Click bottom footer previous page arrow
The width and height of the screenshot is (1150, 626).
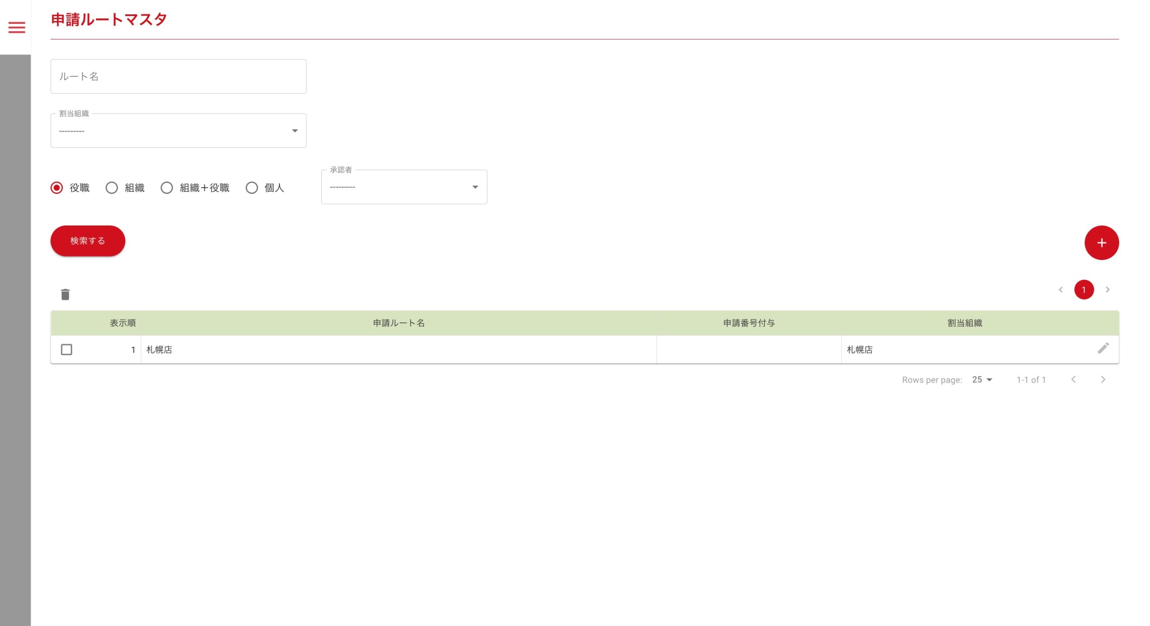coord(1073,379)
